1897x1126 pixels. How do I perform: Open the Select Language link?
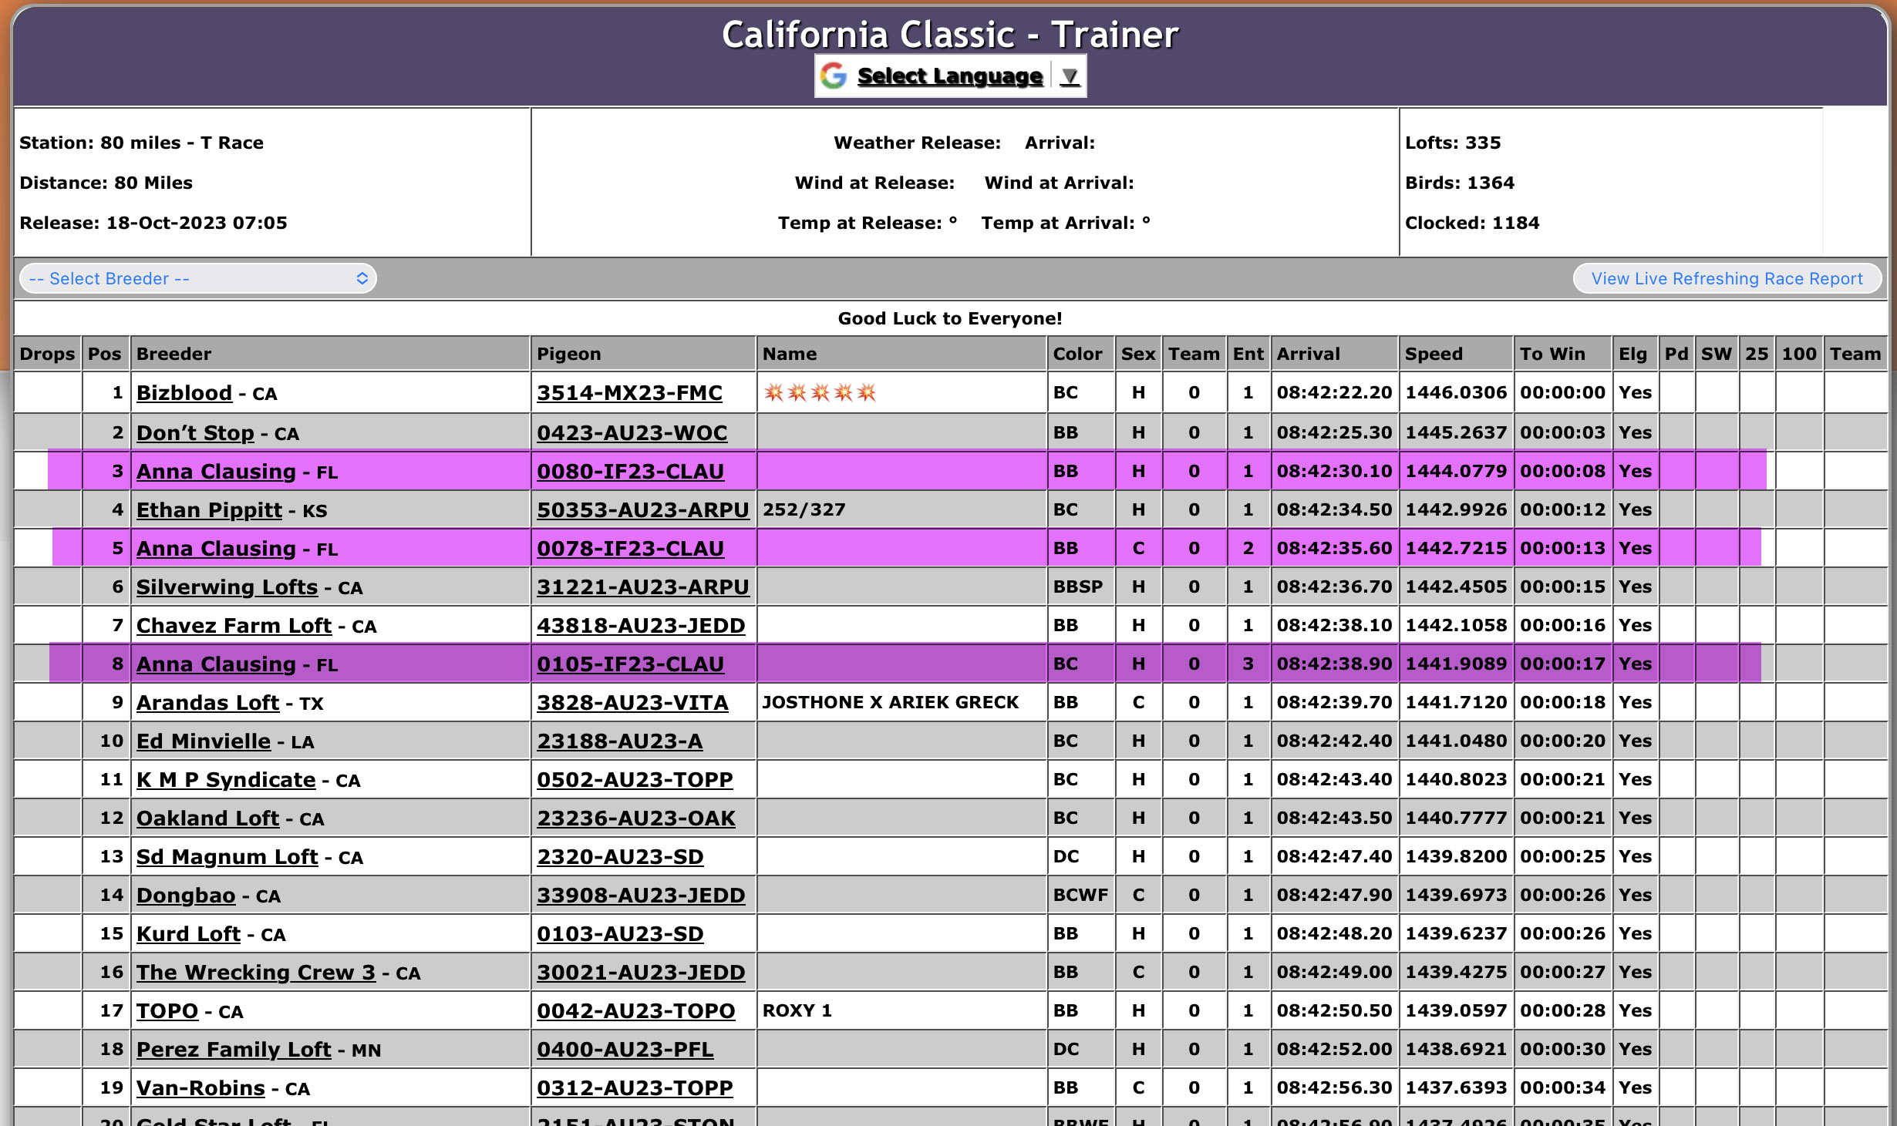coord(949,76)
